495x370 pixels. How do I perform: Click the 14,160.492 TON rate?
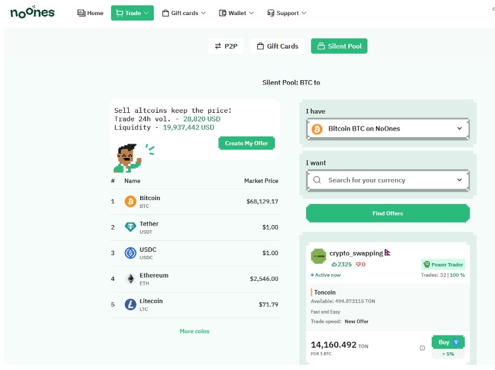(x=339, y=345)
